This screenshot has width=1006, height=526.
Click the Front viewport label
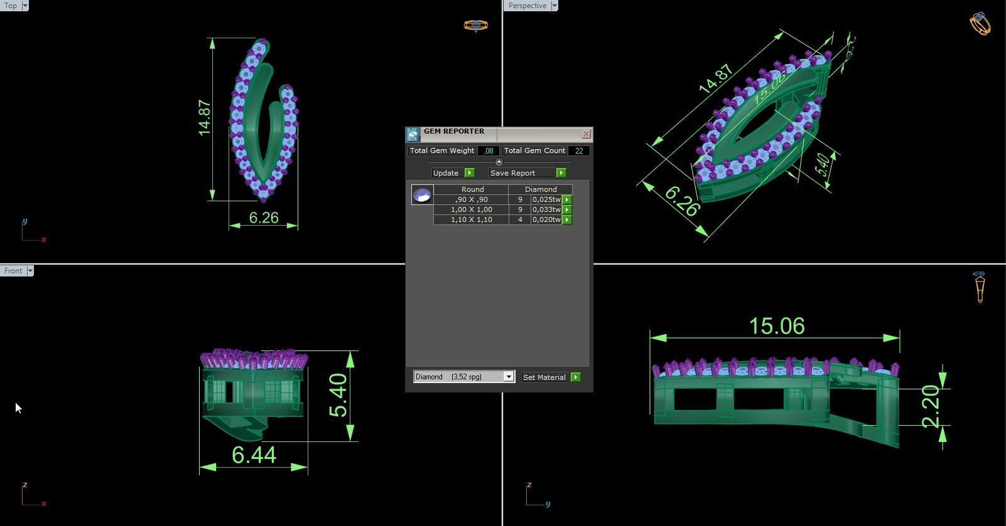tap(13, 271)
